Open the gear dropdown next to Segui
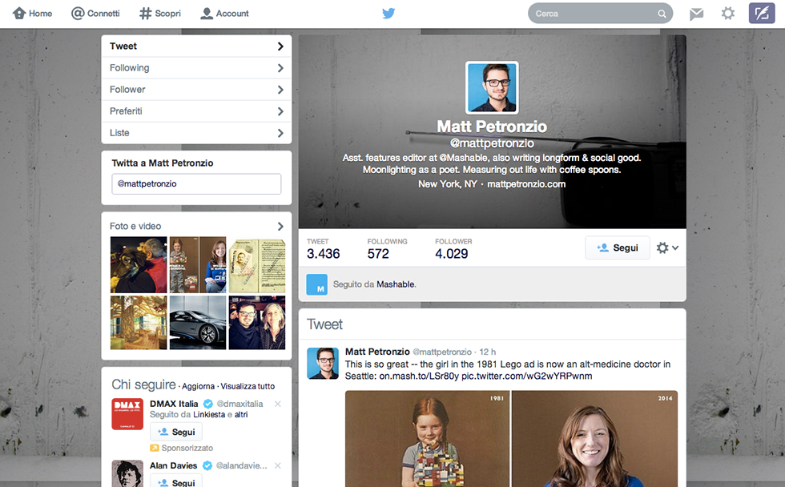785x487 pixels. pyautogui.click(x=667, y=248)
